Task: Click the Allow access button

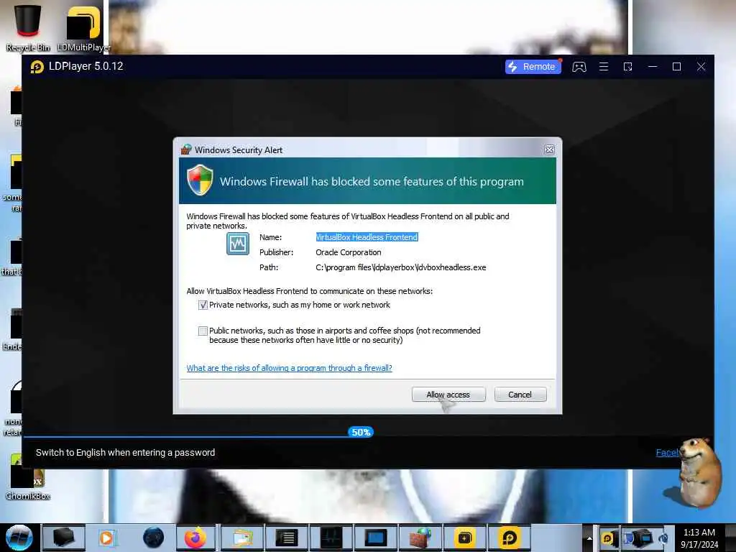Action: point(448,395)
